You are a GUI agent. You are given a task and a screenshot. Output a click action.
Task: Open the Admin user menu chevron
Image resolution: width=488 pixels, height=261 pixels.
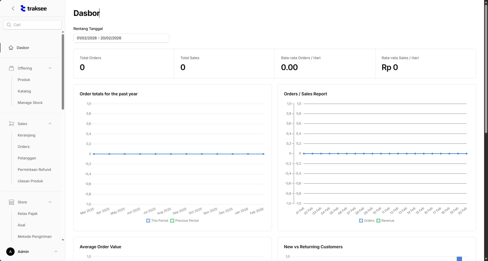56,252
